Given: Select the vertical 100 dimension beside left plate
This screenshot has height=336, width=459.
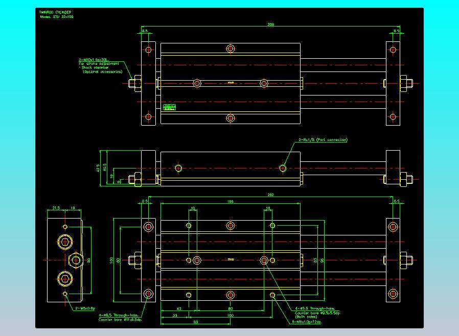Looking at the screenshot, I should pos(111,260).
